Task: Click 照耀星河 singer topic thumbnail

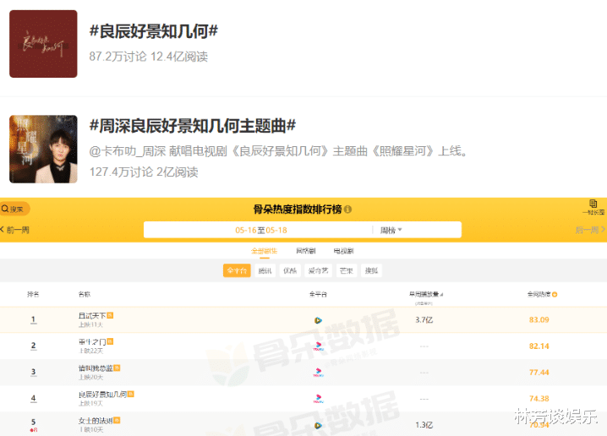Action: [x=43, y=149]
